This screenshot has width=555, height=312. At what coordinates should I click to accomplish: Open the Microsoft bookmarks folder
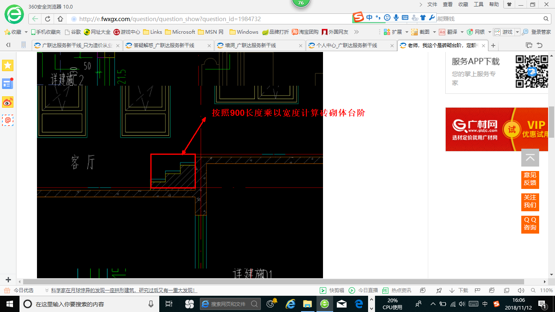(180, 32)
